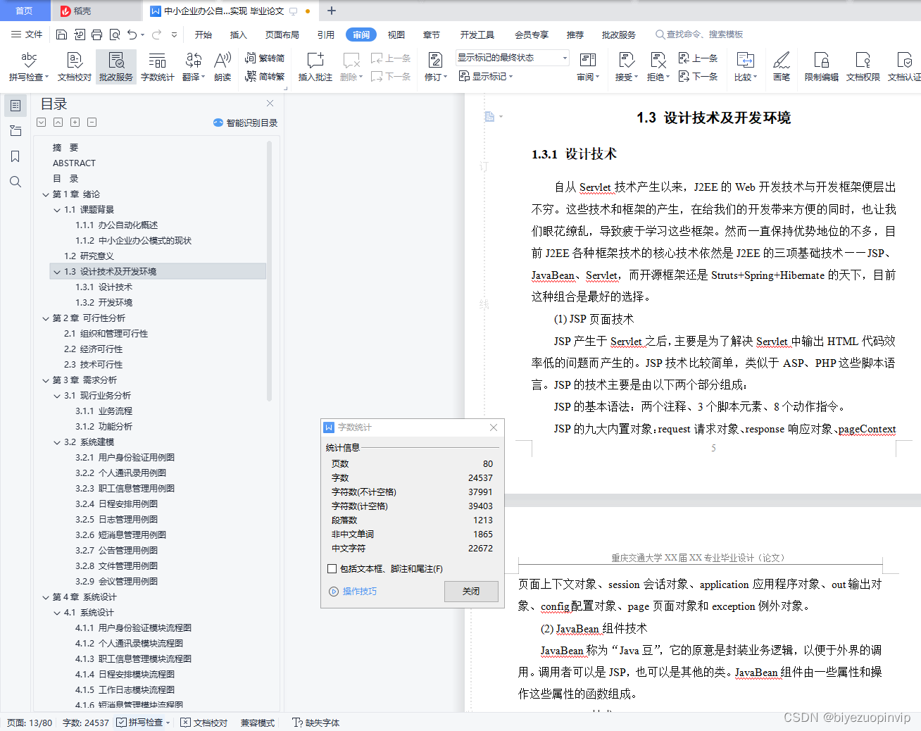Convert text with 繁转简

(x=265, y=58)
